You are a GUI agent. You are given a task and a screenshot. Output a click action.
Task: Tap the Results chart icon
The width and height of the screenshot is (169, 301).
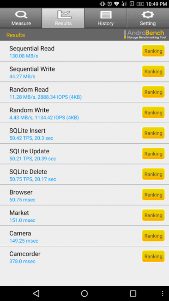click(x=64, y=15)
